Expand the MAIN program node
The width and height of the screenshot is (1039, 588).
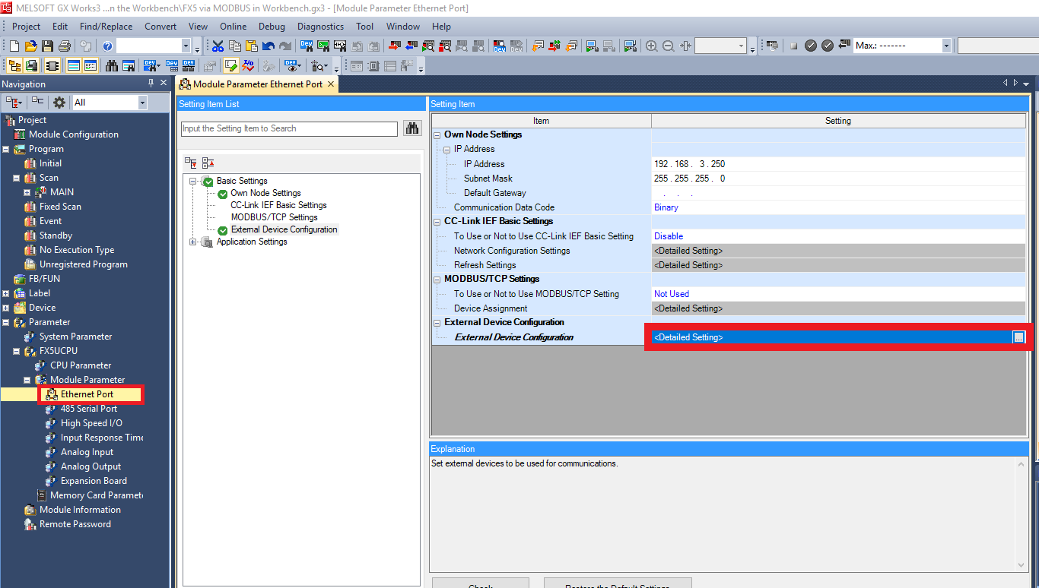pyautogui.click(x=27, y=192)
